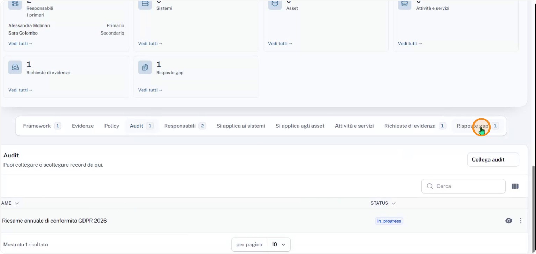Sort by the Status column chevron

click(394, 203)
